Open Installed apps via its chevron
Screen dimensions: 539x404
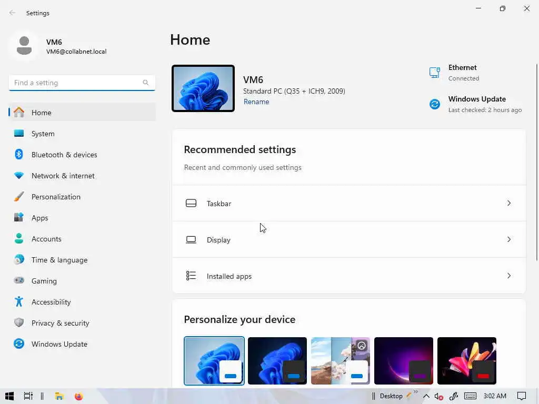(x=509, y=276)
